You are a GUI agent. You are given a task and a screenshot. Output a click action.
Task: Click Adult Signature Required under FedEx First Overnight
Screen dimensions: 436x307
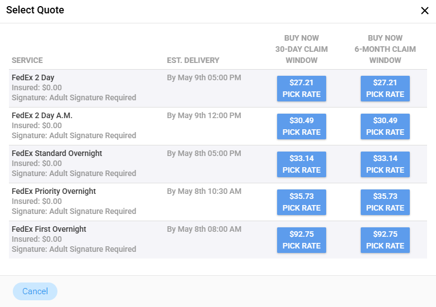74,249
